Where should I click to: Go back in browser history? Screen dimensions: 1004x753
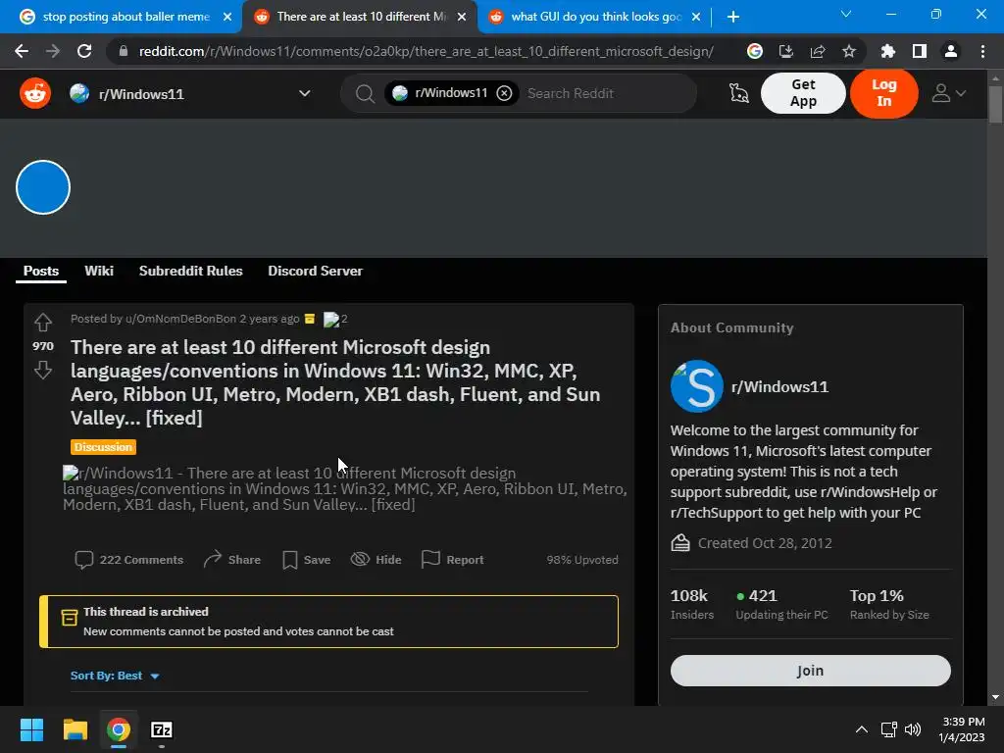[22, 51]
